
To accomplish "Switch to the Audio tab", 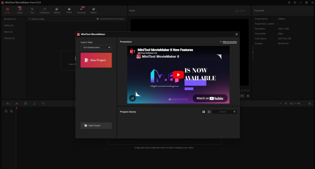I will pyautogui.click(x=20, y=10).
